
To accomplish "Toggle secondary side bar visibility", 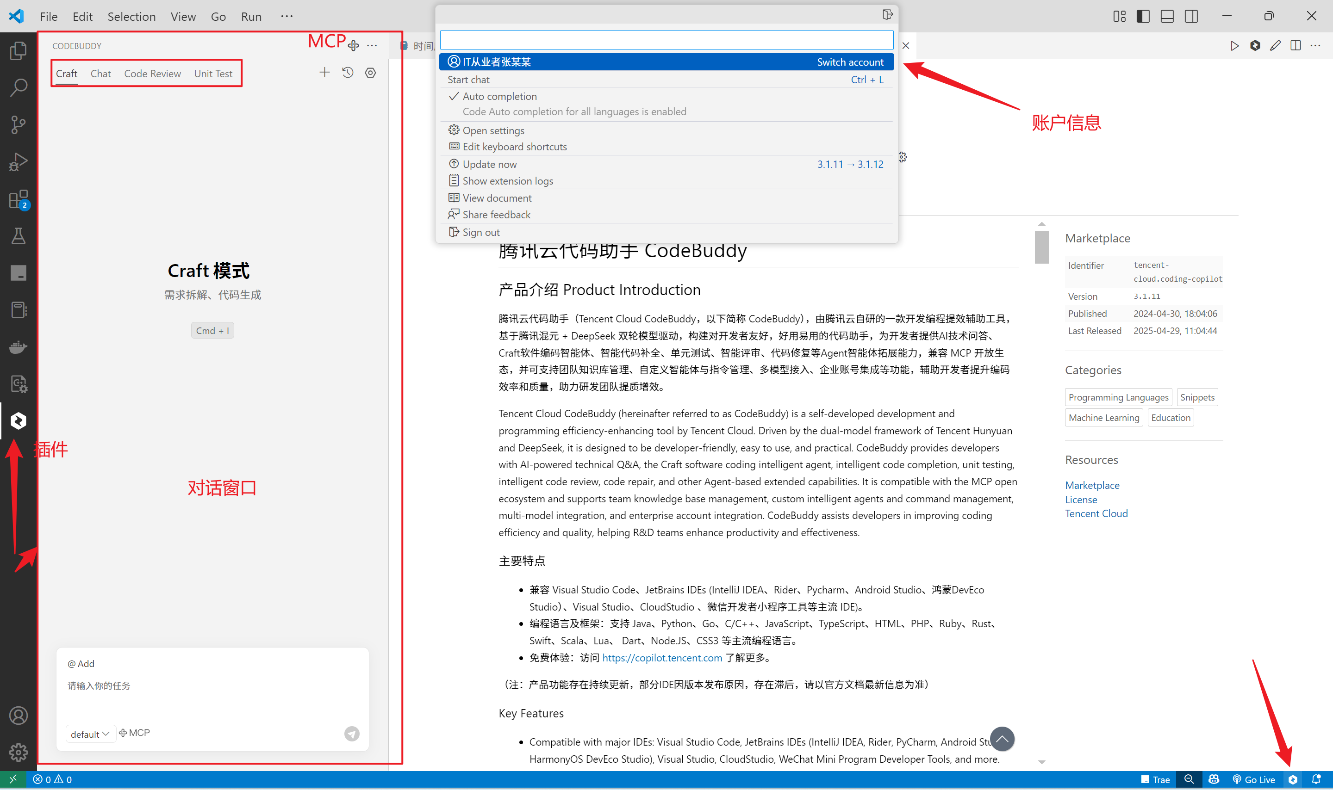I will tap(1191, 16).
